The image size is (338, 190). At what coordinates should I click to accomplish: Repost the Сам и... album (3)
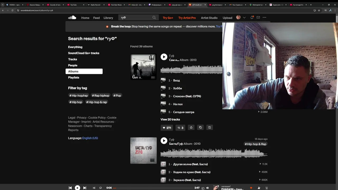tap(180, 128)
